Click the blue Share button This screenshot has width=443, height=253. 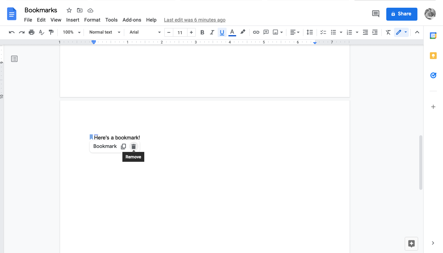[401, 14]
